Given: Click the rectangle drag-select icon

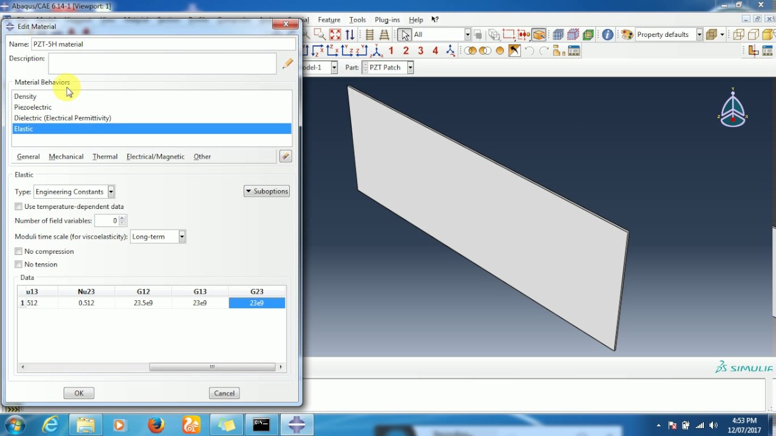Looking at the screenshot, I should coord(509,35).
